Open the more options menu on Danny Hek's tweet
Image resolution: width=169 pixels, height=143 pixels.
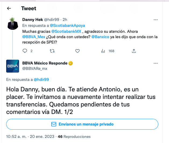pyautogui.click(x=156, y=20)
